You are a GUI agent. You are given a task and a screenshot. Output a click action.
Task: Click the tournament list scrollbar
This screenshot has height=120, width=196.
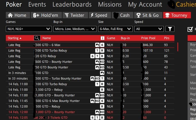(x=178, y=47)
